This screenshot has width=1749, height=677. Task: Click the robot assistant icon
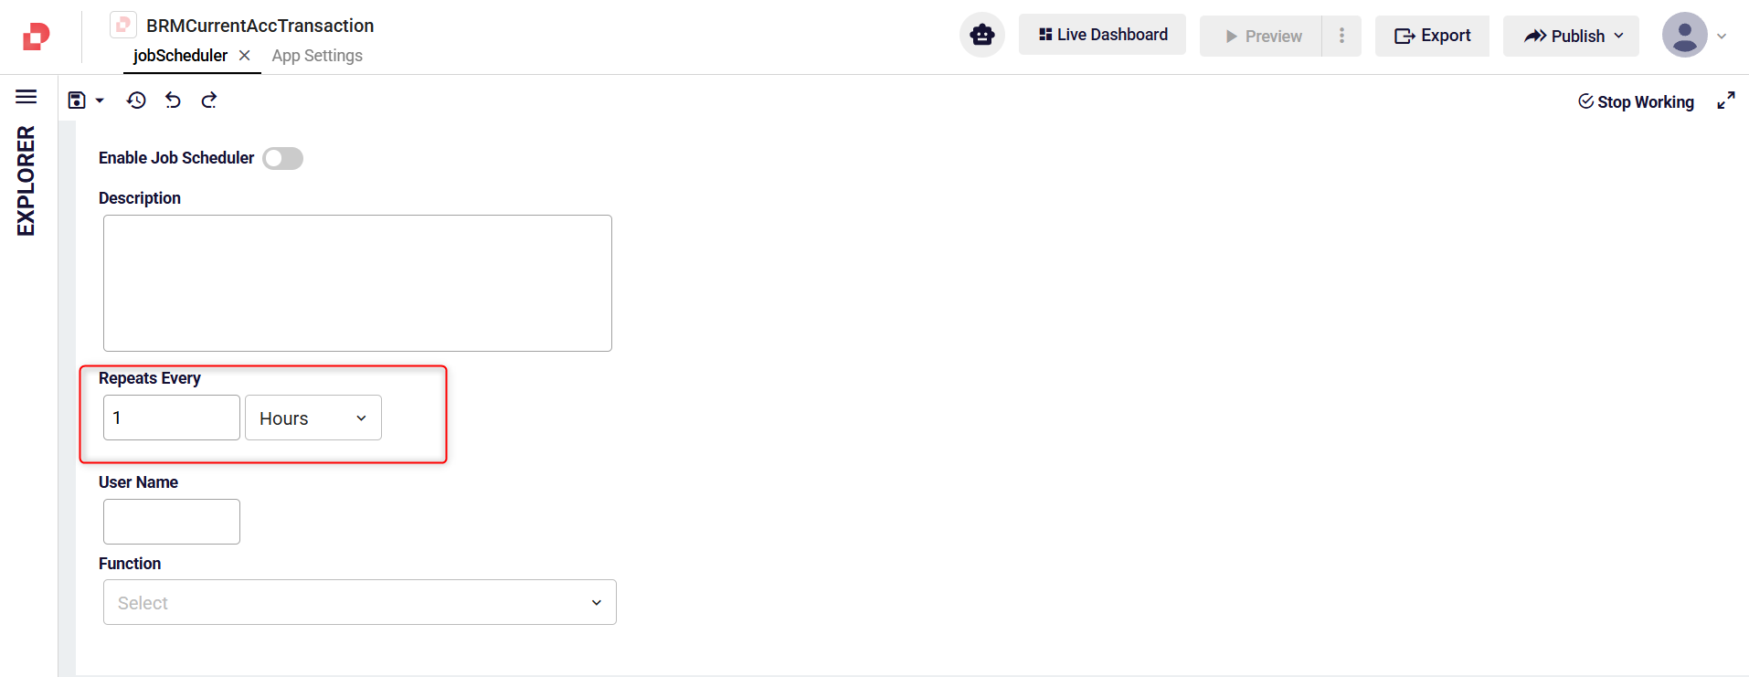click(x=982, y=36)
